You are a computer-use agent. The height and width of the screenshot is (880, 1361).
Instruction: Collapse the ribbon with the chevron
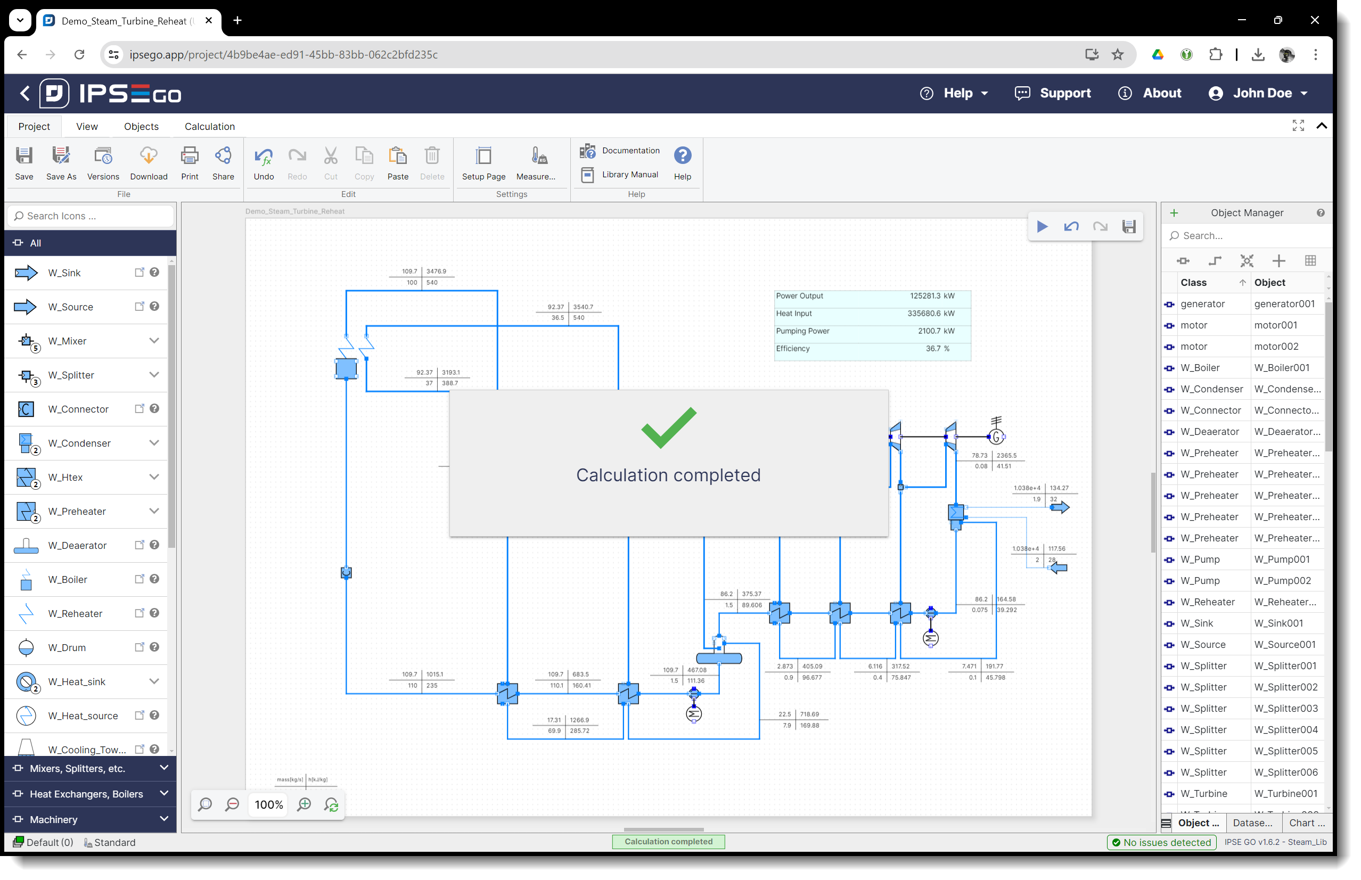click(x=1321, y=126)
